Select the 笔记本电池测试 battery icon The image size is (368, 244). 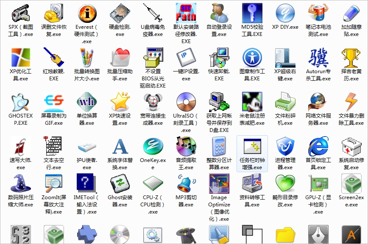pyautogui.click(x=318, y=13)
